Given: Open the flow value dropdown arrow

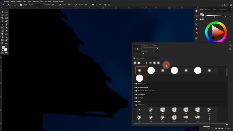Looking at the screenshot, I should click(x=72, y=5).
